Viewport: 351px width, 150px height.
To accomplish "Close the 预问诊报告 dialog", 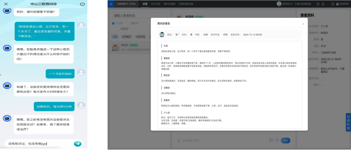I will coord(303,24).
